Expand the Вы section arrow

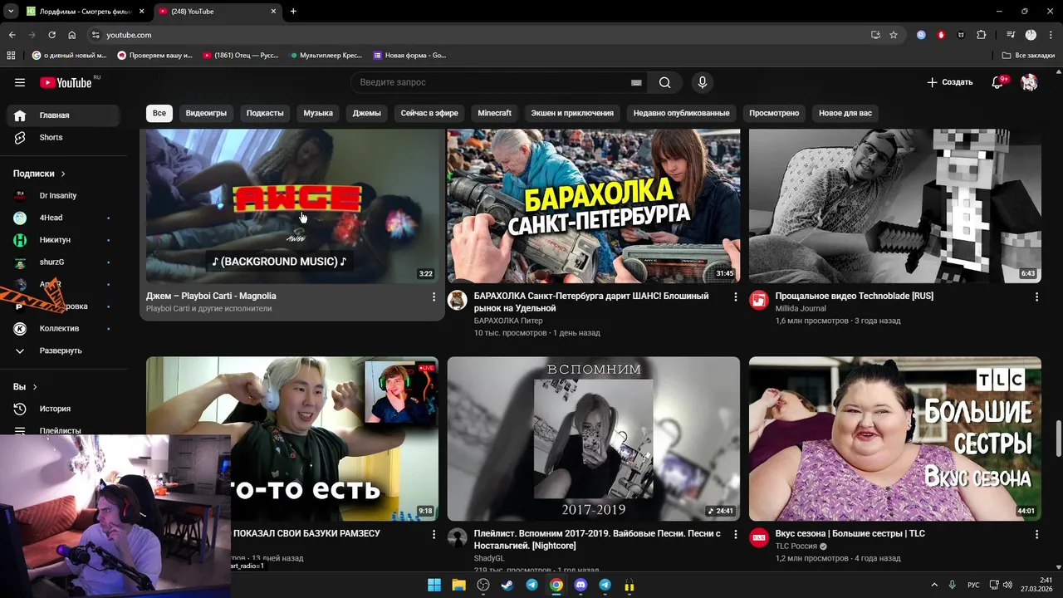tap(35, 387)
